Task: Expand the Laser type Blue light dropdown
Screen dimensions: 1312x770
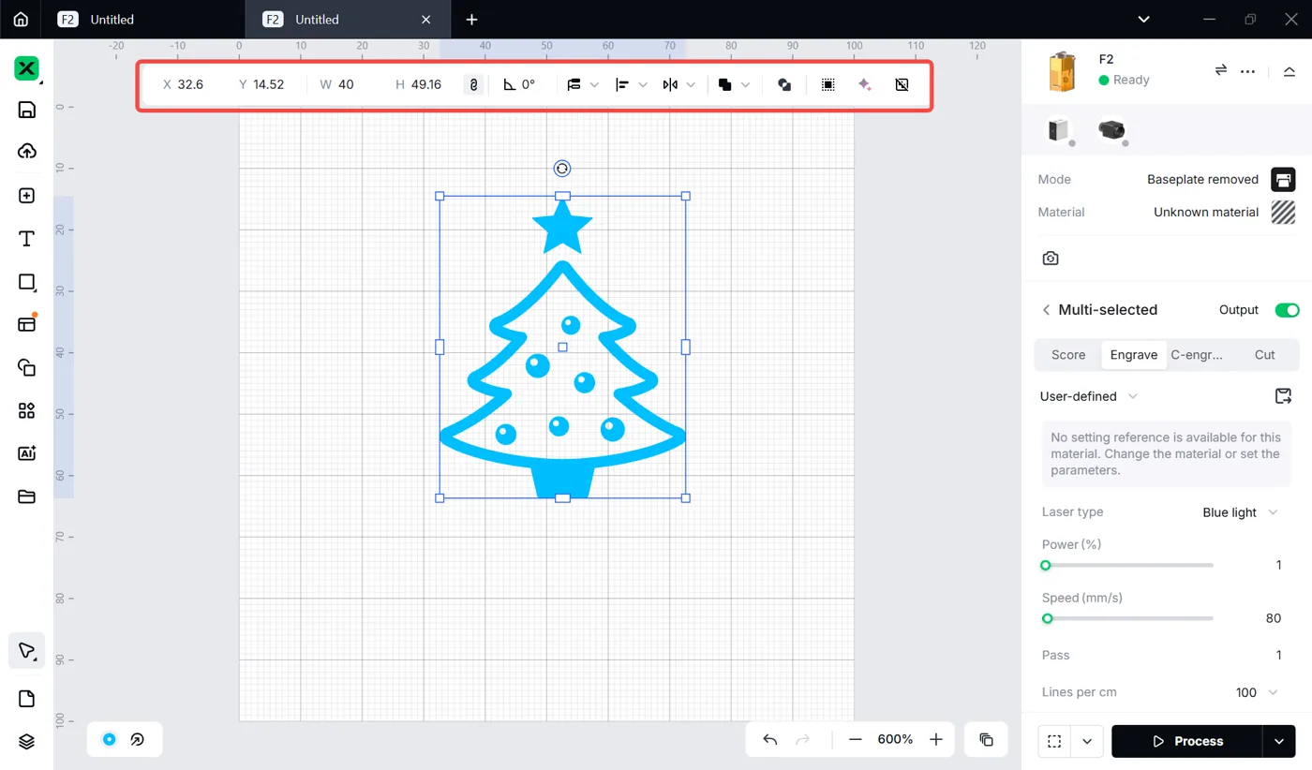Action: (x=1240, y=512)
